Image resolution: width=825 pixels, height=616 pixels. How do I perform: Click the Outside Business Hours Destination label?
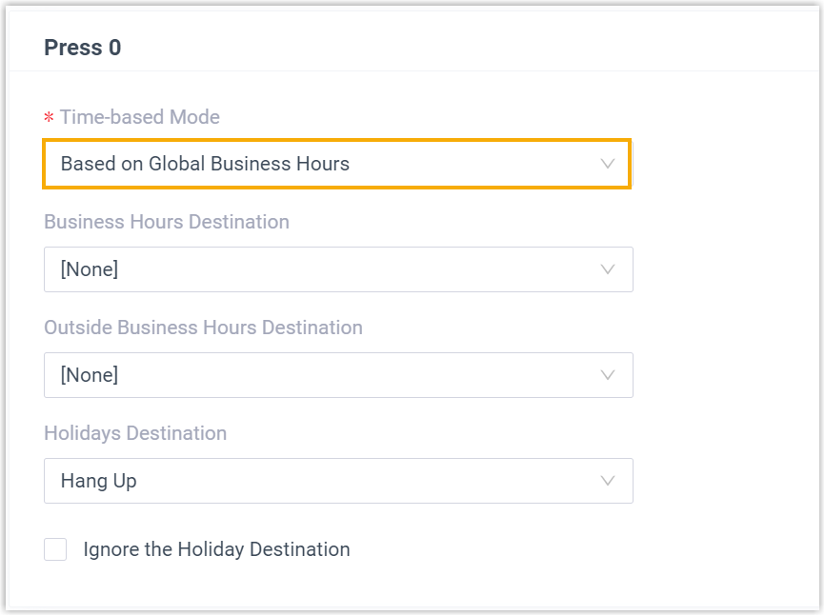203,328
